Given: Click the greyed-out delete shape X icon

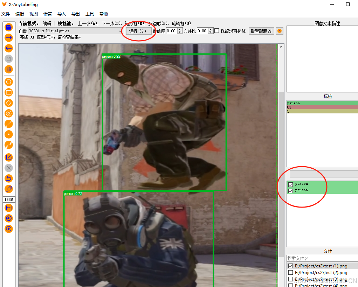Looking at the screenshot, I should coord(9,168).
